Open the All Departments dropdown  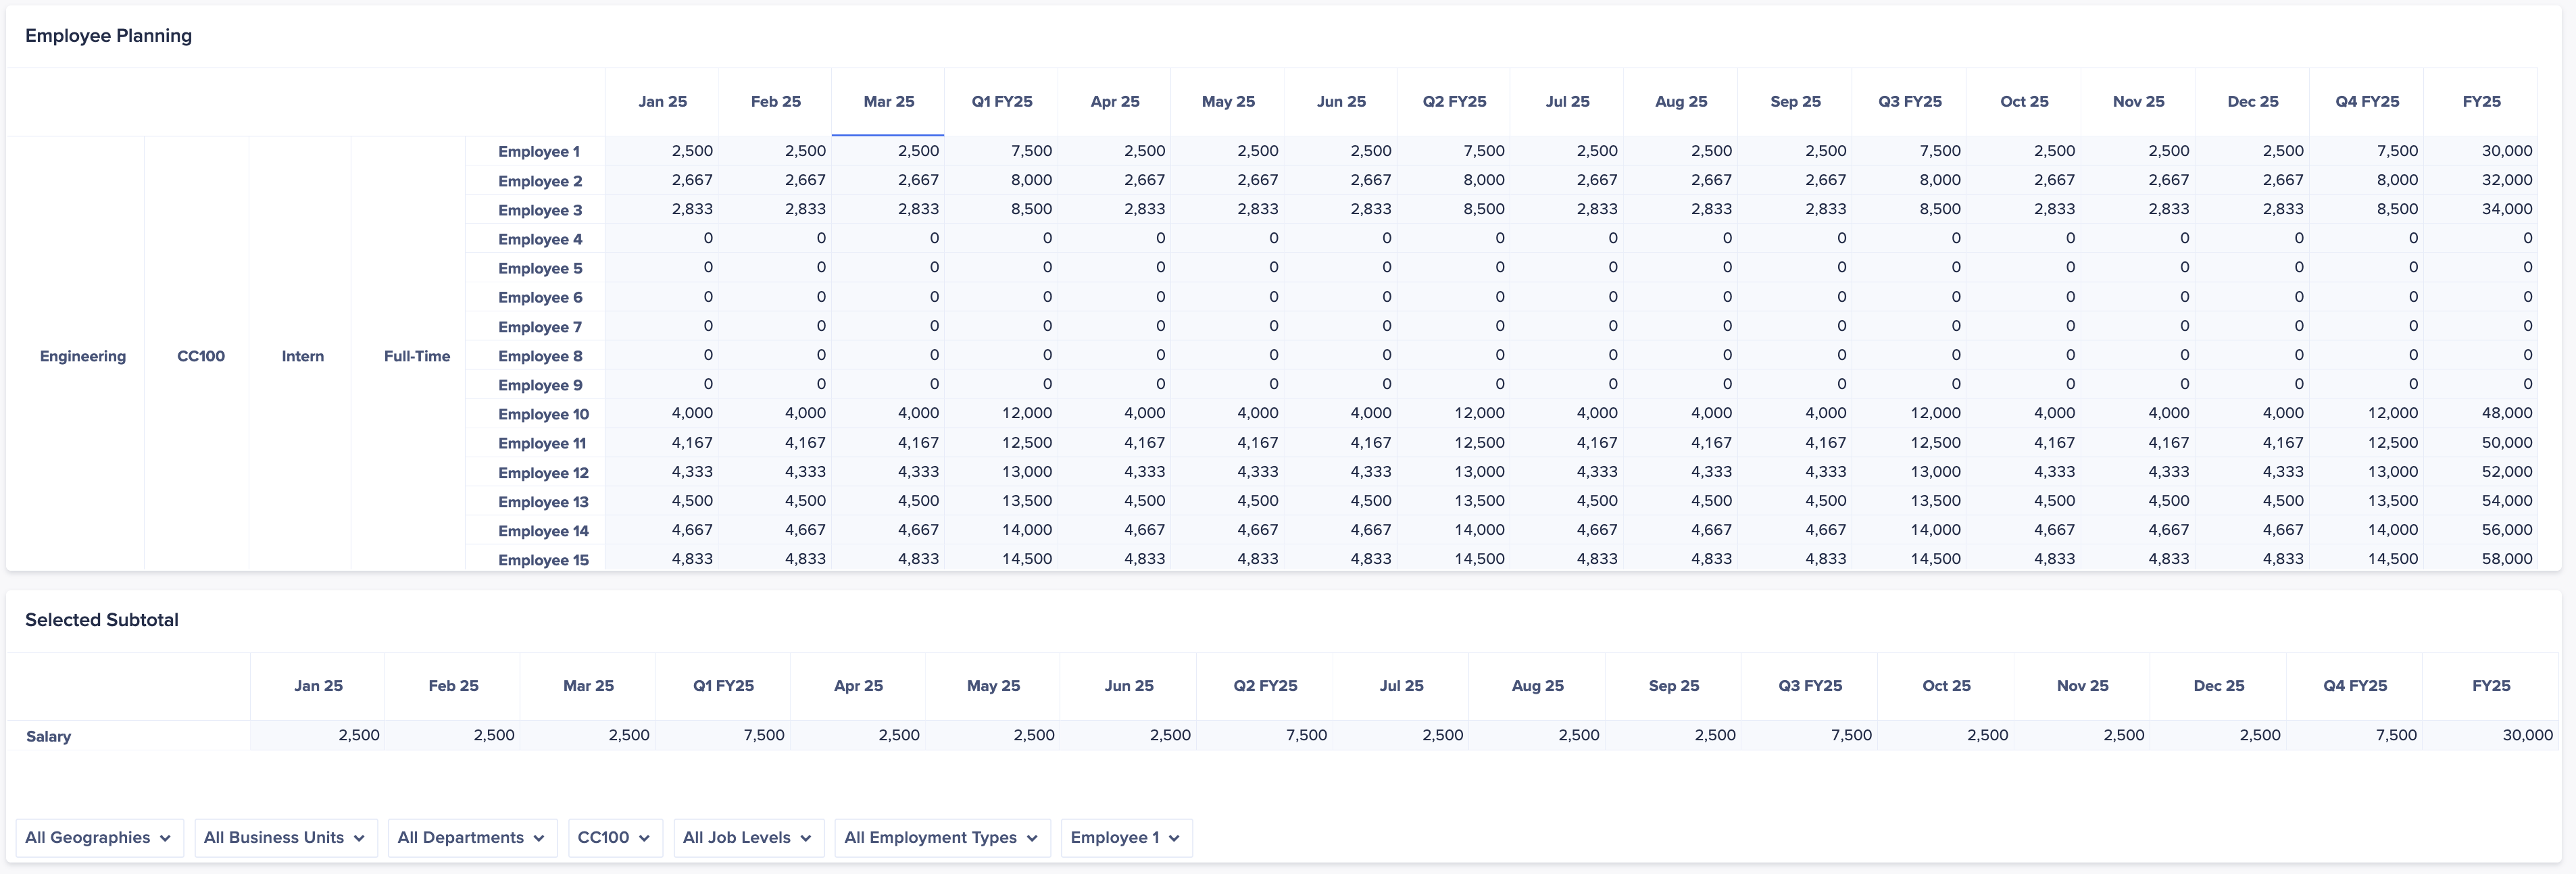point(471,837)
